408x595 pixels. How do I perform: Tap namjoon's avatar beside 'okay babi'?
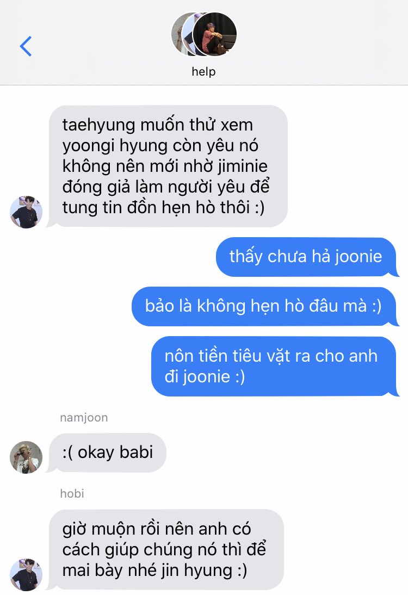click(26, 457)
